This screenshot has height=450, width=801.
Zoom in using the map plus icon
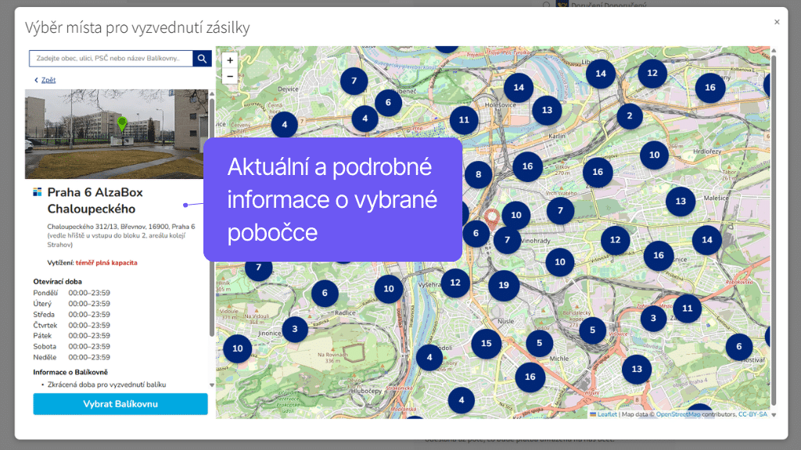coord(230,59)
